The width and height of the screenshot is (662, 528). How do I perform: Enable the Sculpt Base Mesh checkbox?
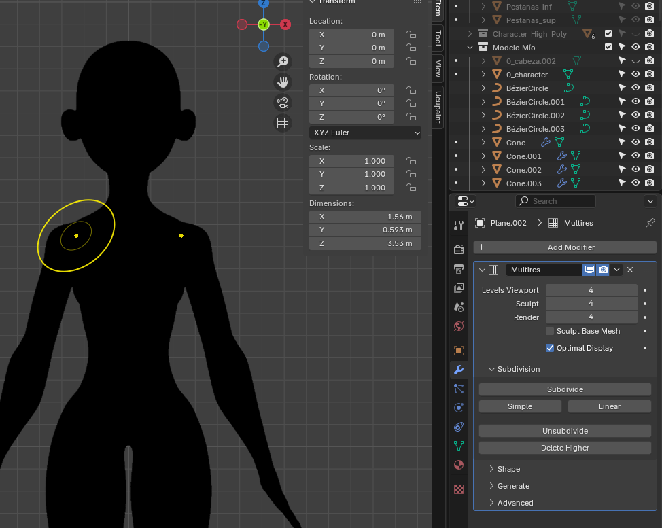[x=550, y=331]
